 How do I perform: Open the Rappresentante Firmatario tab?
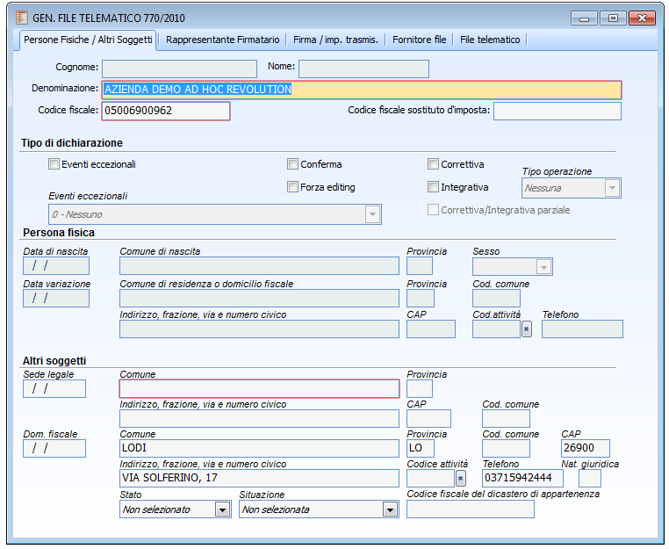(223, 40)
